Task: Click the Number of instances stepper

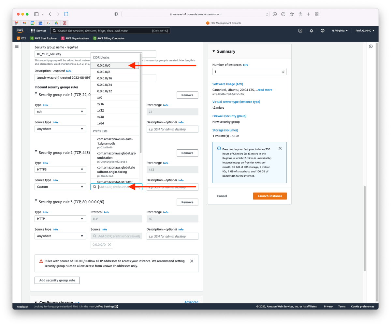Action: pos(283,72)
